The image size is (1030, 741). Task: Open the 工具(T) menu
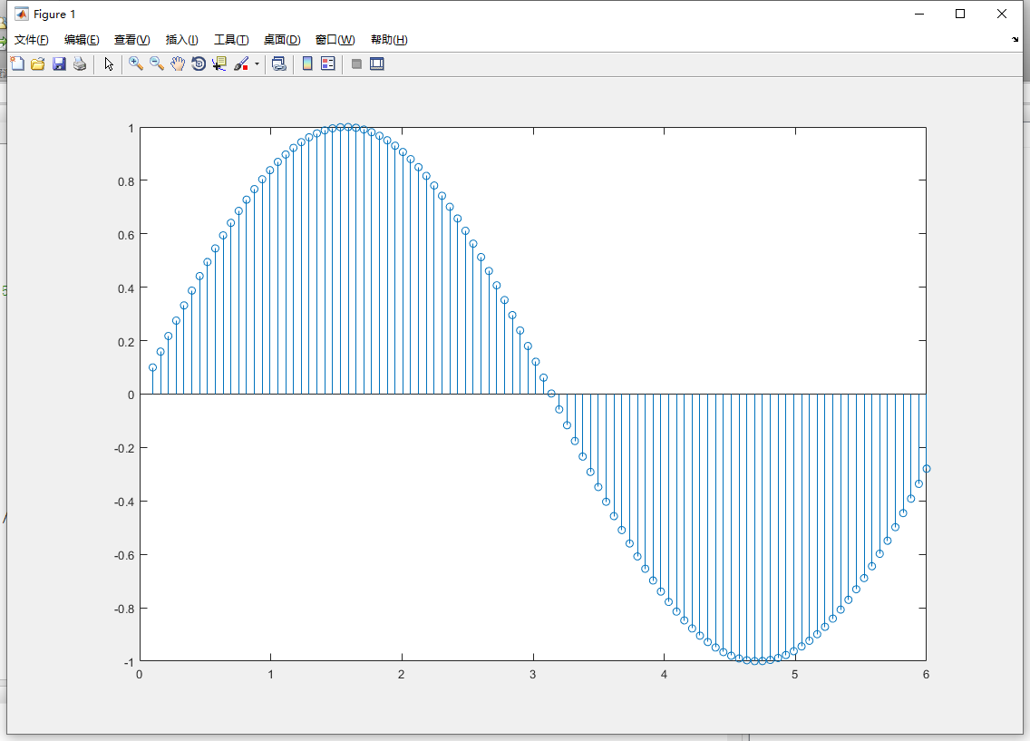[x=231, y=39]
